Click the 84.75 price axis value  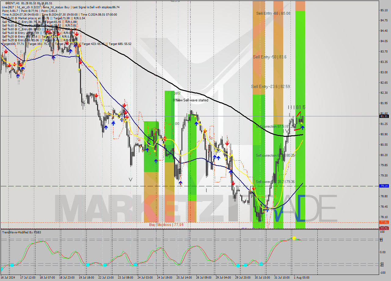tap(384, 20)
